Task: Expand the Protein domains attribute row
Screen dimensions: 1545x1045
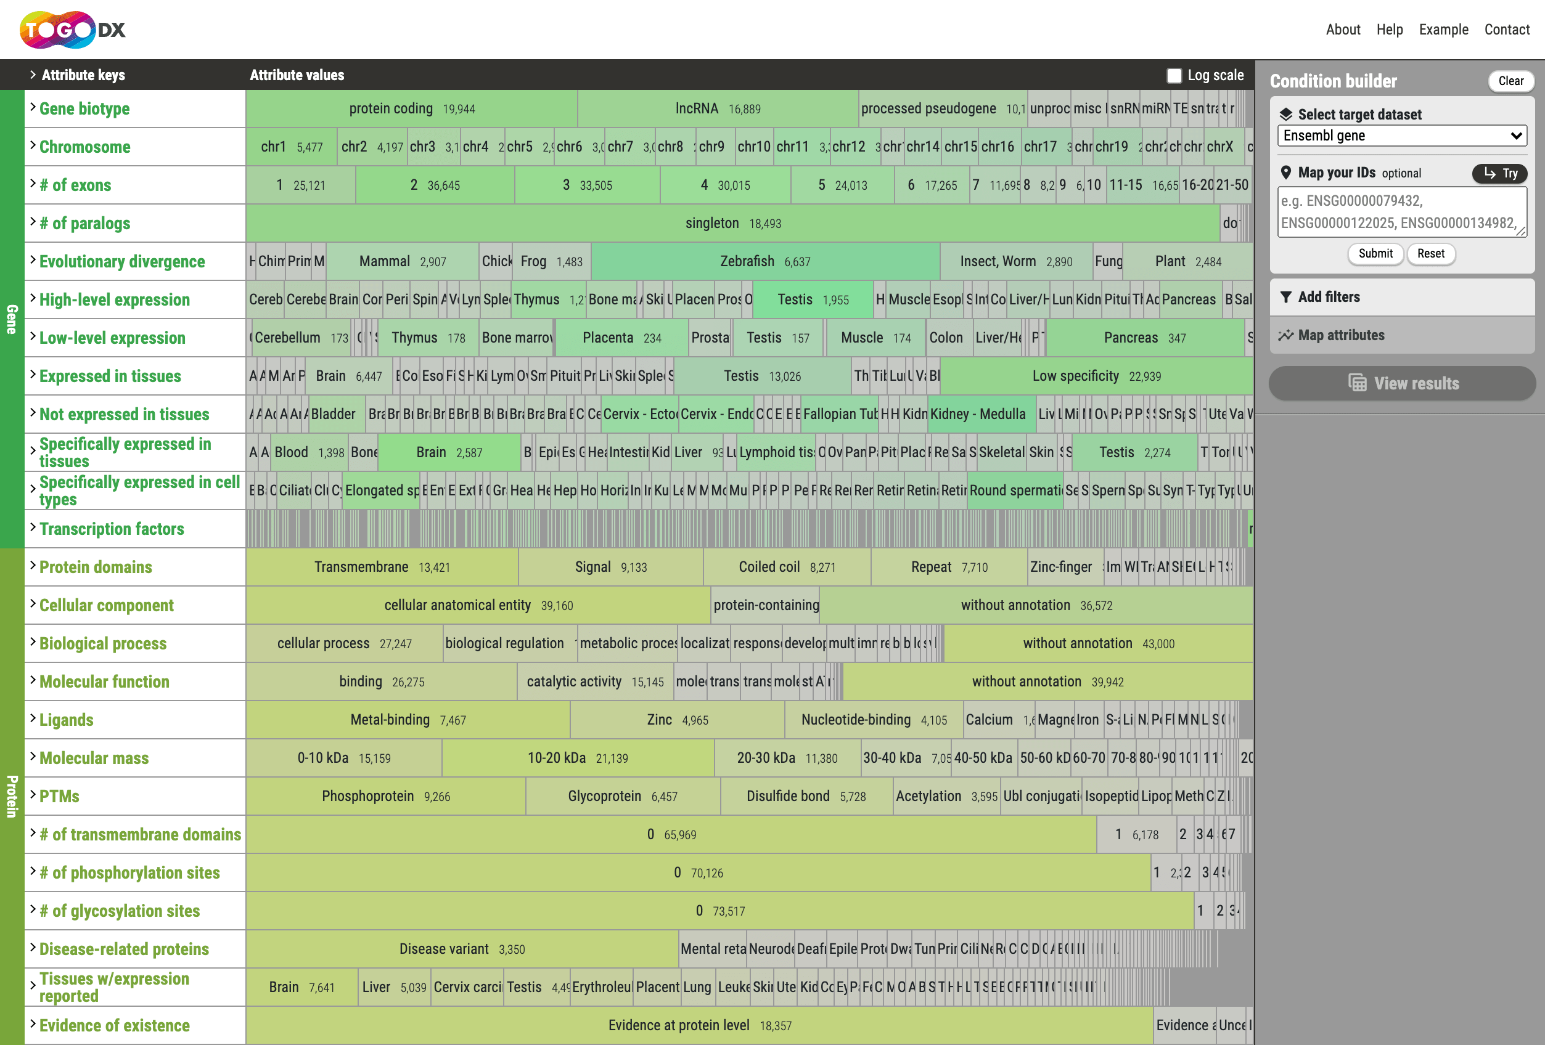Action: click(x=33, y=567)
